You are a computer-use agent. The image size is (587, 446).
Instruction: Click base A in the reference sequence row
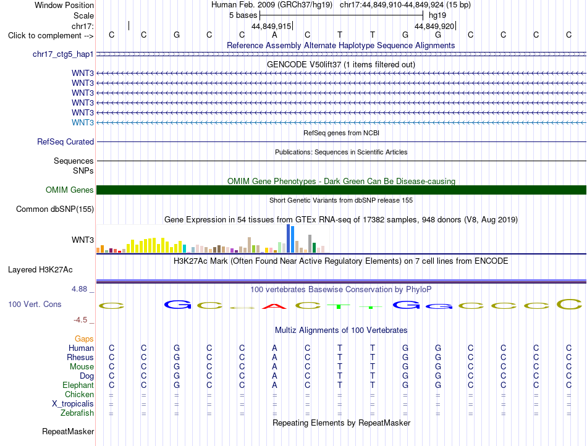coord(274,35)
